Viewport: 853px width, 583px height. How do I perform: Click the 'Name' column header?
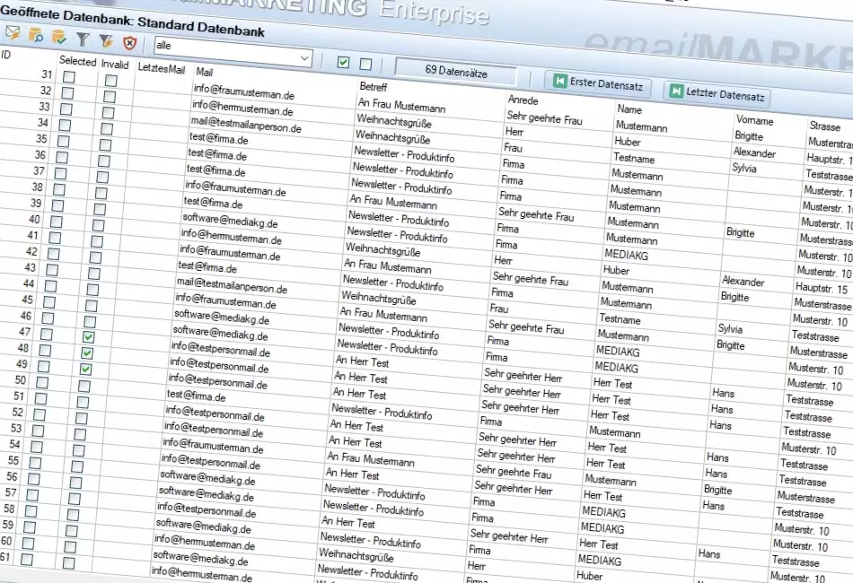[629, 109]
